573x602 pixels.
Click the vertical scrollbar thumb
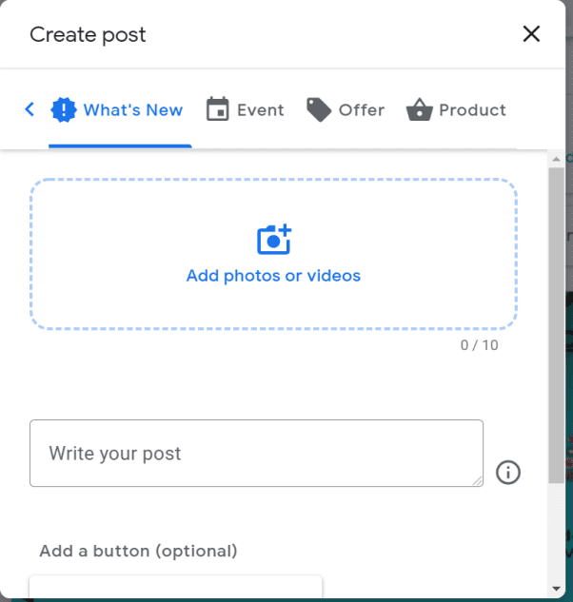pyautogui.click(x=556, y=325)
